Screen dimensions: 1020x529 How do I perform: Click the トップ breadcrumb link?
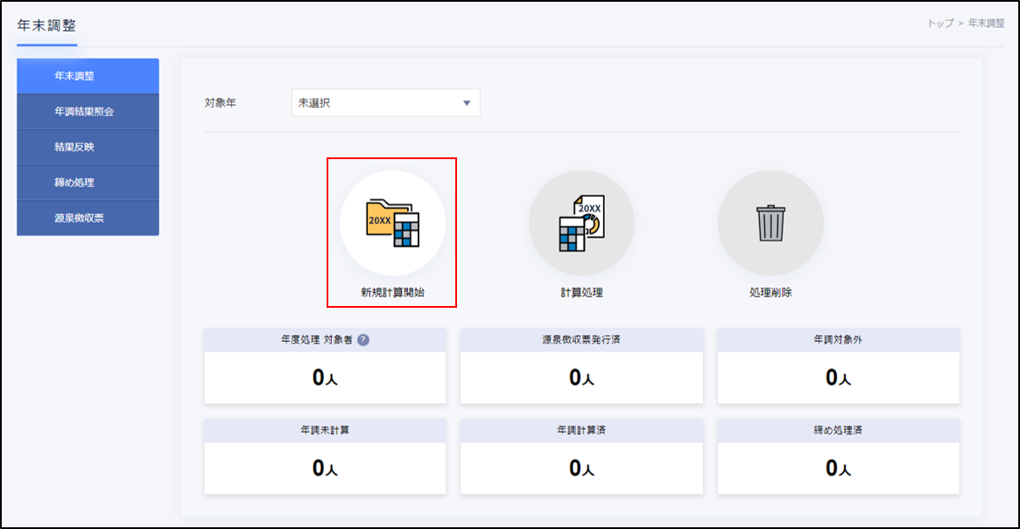pos(939,24)
